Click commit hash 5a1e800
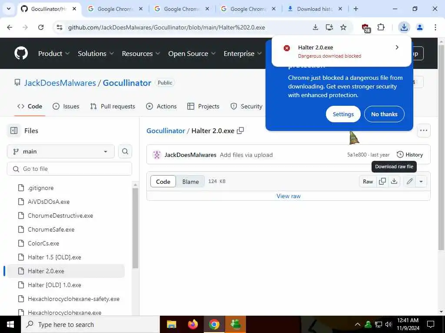The height and width of the screenshot is (333, 445). tap(357, 155)
